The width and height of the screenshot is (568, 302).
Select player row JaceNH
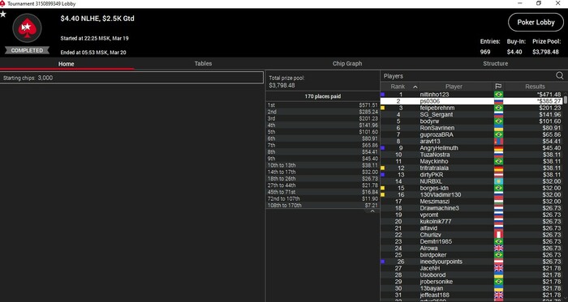click(472, 269)
